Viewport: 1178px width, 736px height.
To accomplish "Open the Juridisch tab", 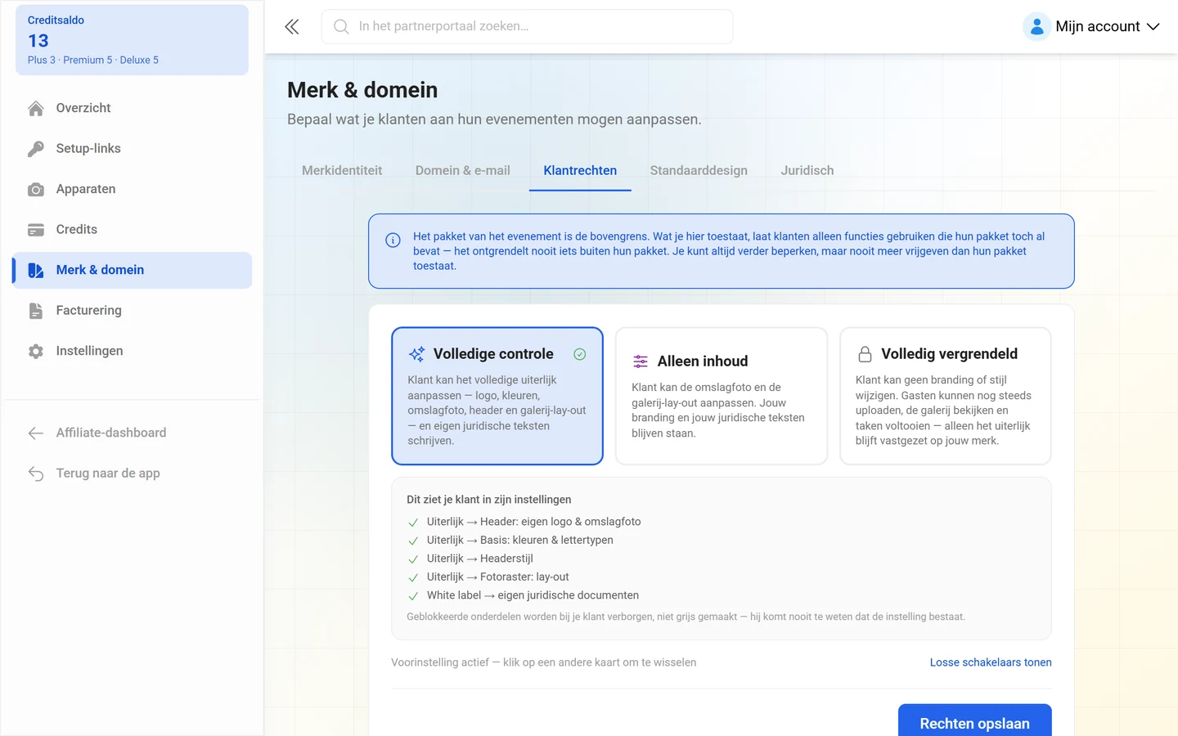I will tap(807, 170).
